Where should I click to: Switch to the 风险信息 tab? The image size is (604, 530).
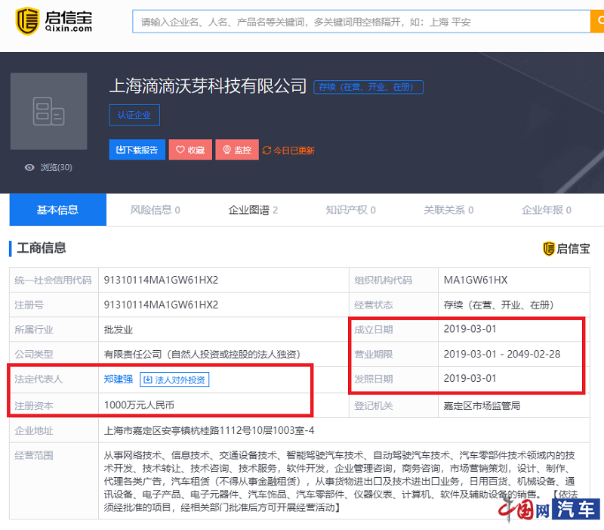coord(155,210)
